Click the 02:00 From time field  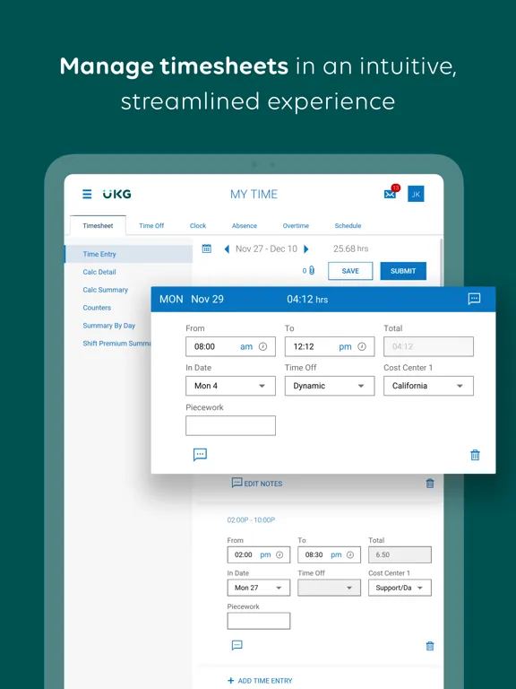coord(258,555)
